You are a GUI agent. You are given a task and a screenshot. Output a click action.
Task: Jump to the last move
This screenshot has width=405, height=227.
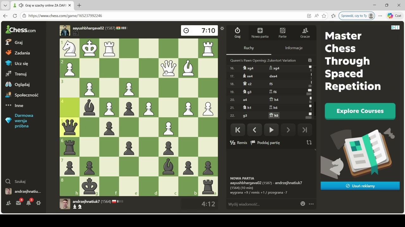[x=305, y=130]
